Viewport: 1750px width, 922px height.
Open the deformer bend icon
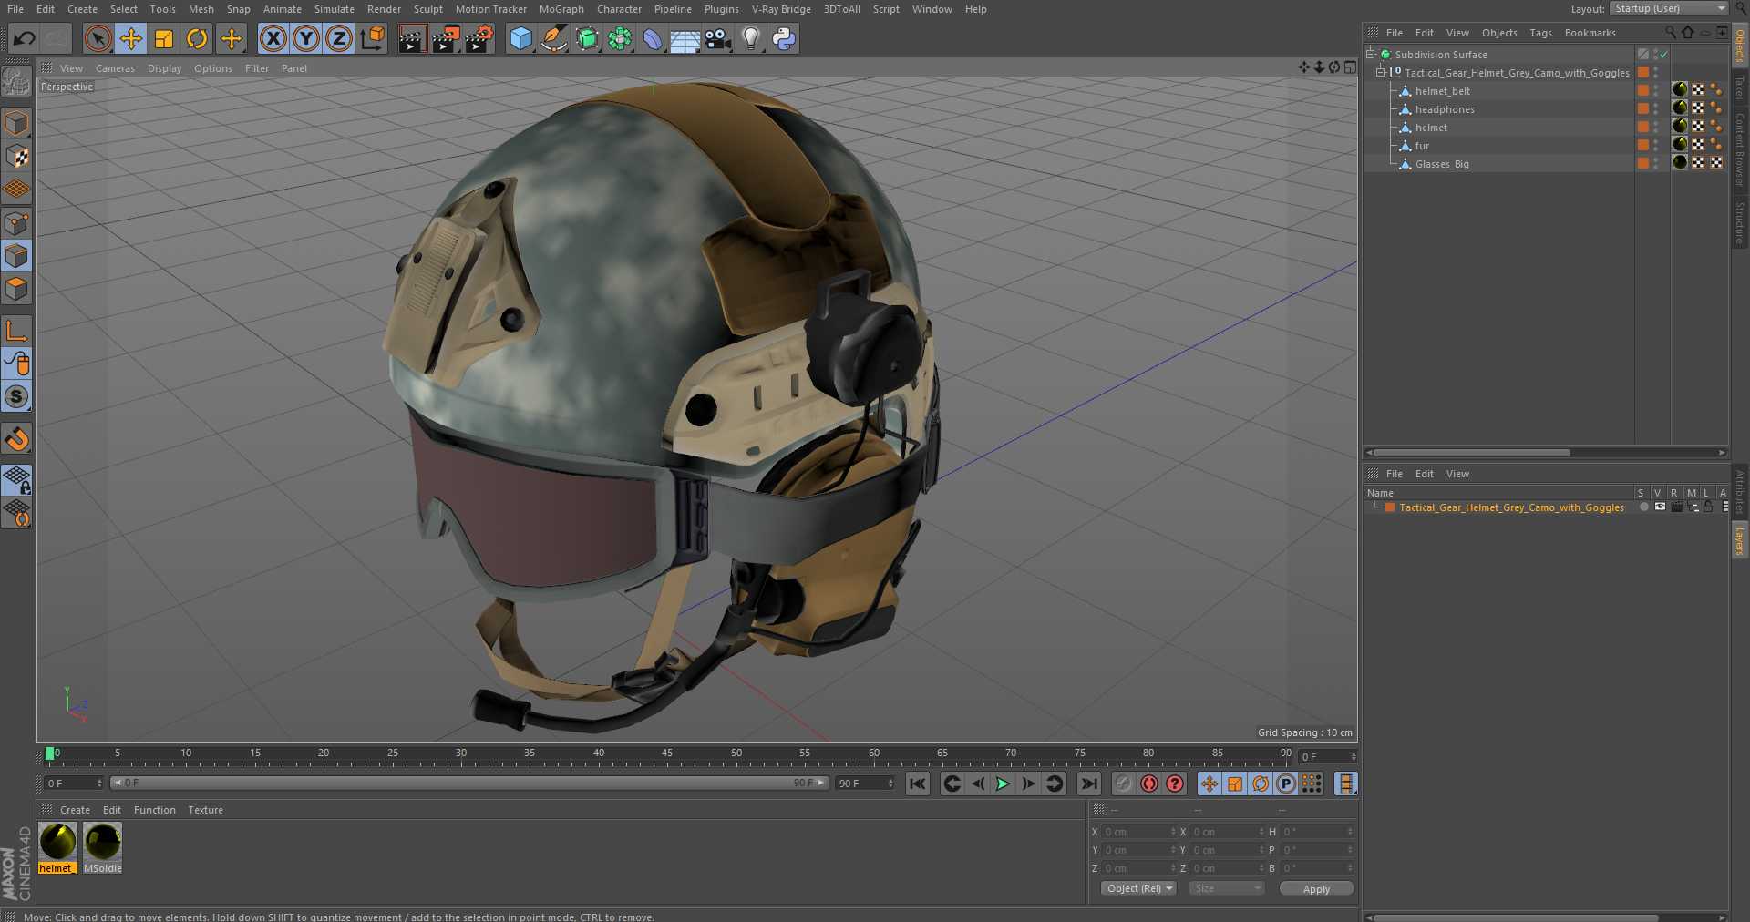click(x=653, y=38)
